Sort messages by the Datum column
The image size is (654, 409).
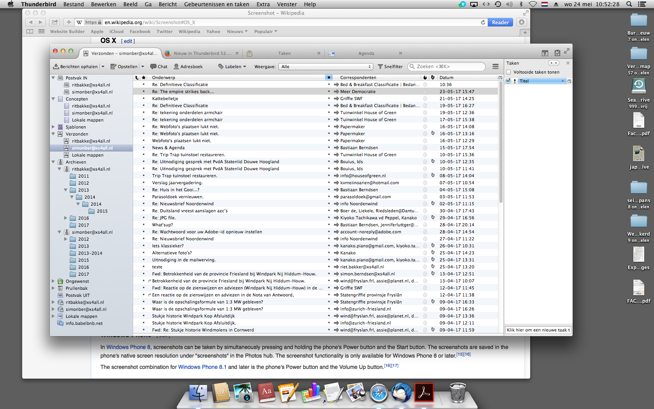pos(467,78)
